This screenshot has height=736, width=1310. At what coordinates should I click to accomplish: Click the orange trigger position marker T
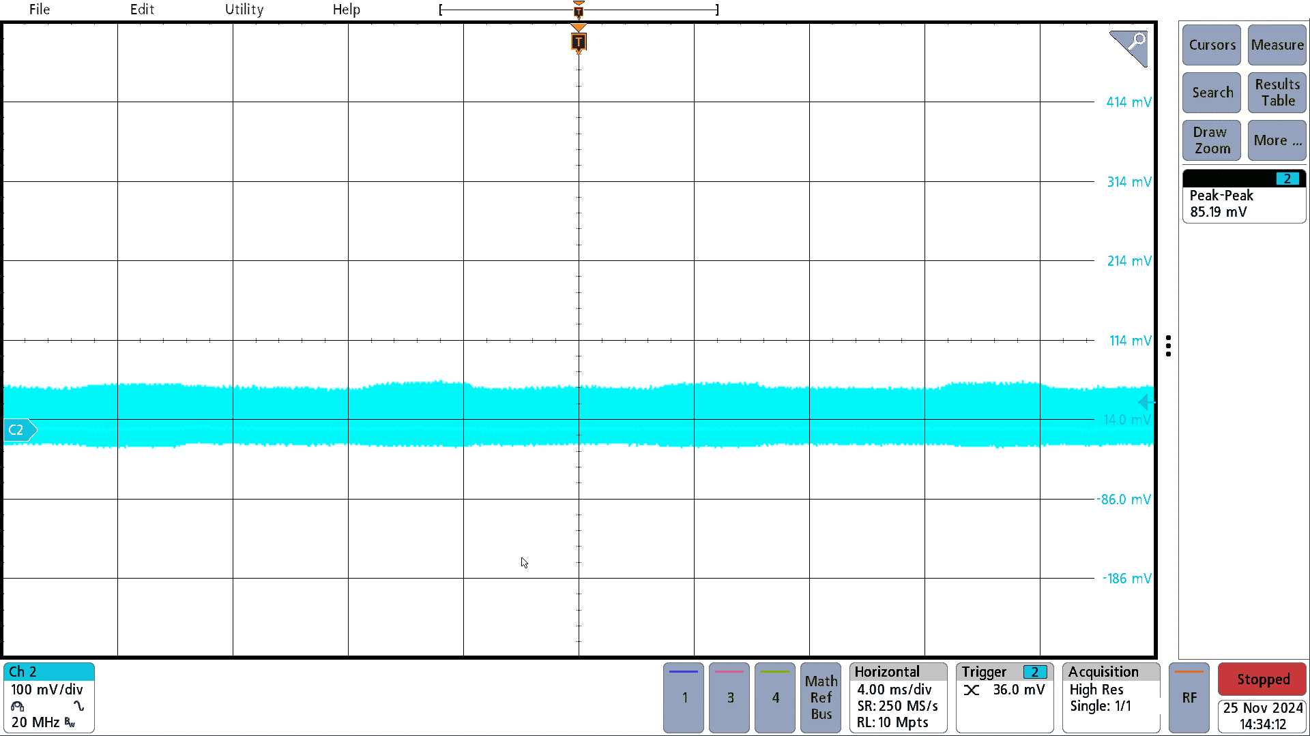[x=579, y=42]
